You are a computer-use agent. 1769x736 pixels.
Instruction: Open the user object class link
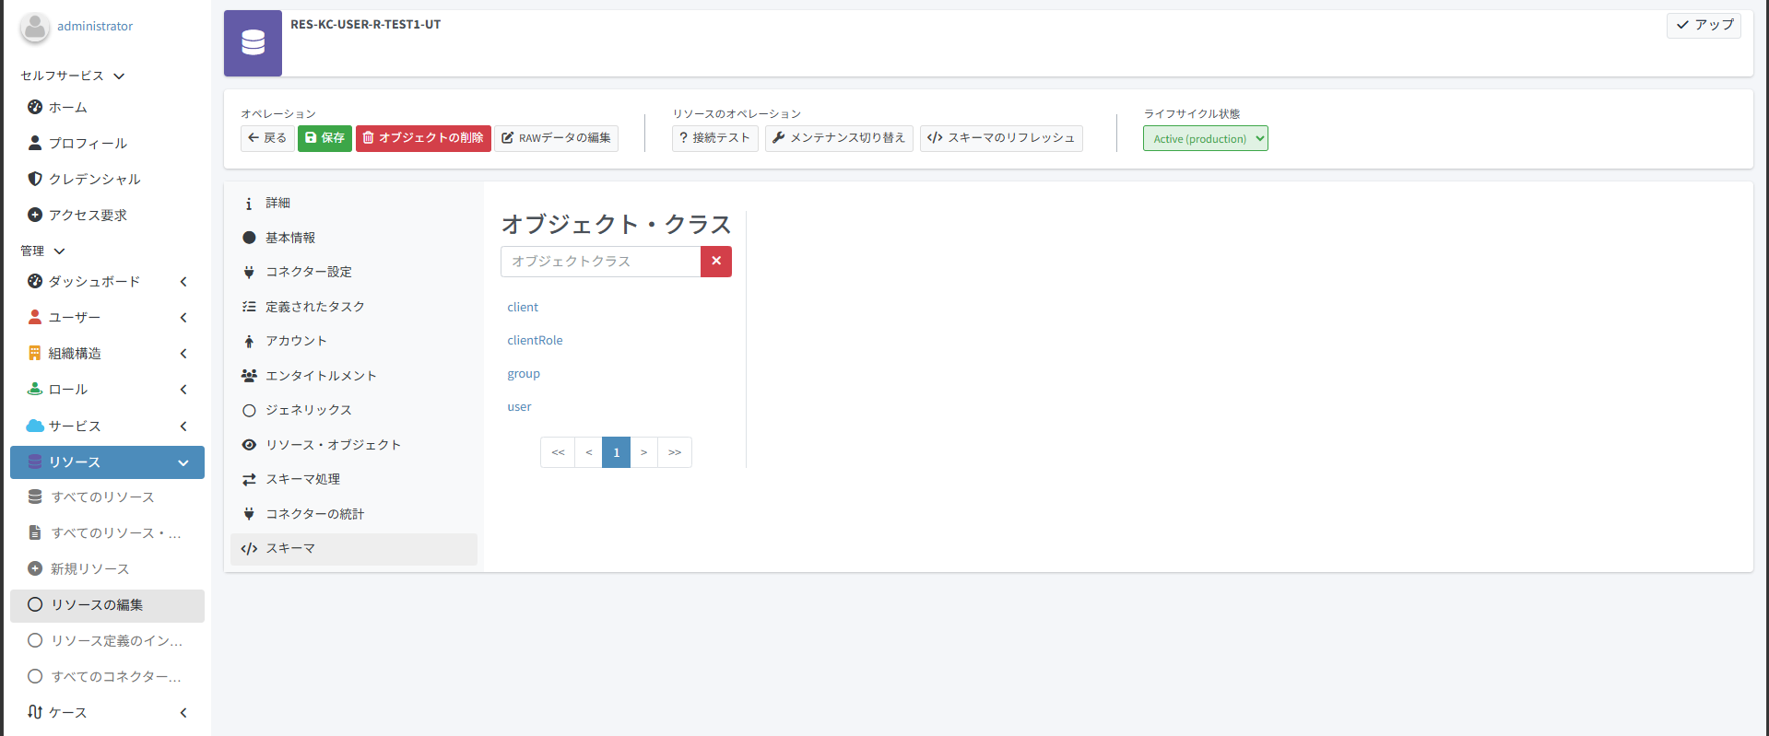(519, 406)
